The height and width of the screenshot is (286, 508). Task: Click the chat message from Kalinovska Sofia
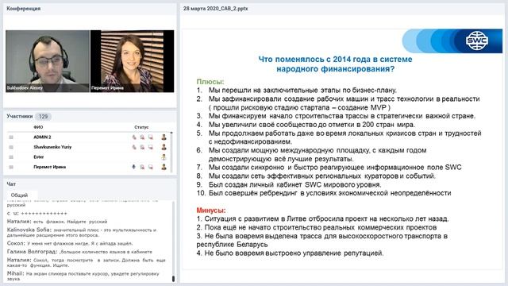(82, 233)
